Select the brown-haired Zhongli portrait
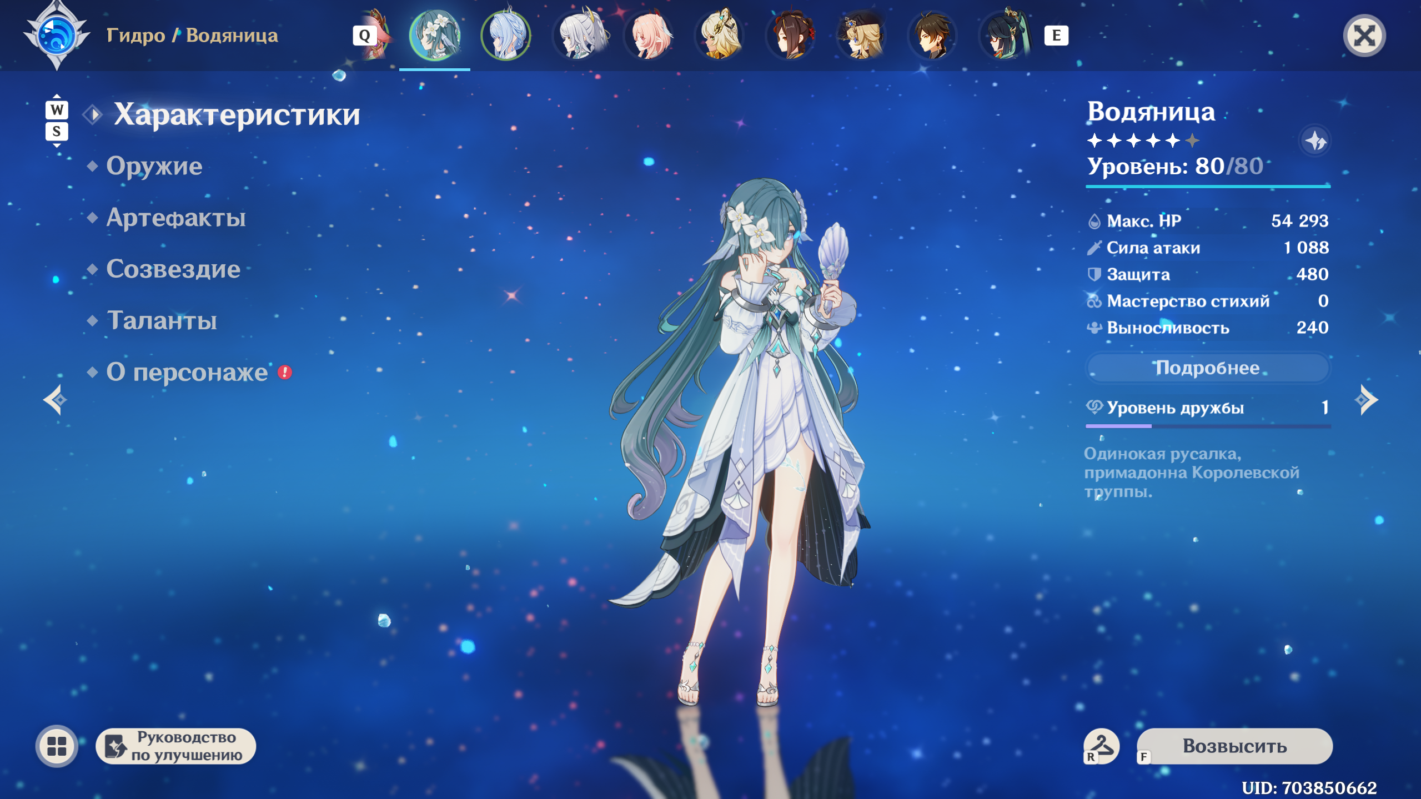This screenshot has width=1421, height=799. [933, 35]
